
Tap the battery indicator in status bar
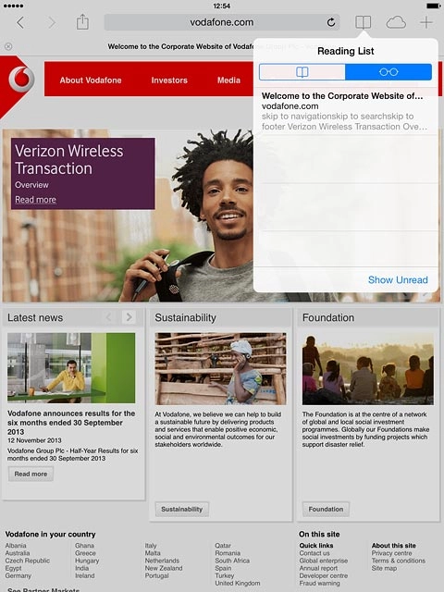click(434, 6)
